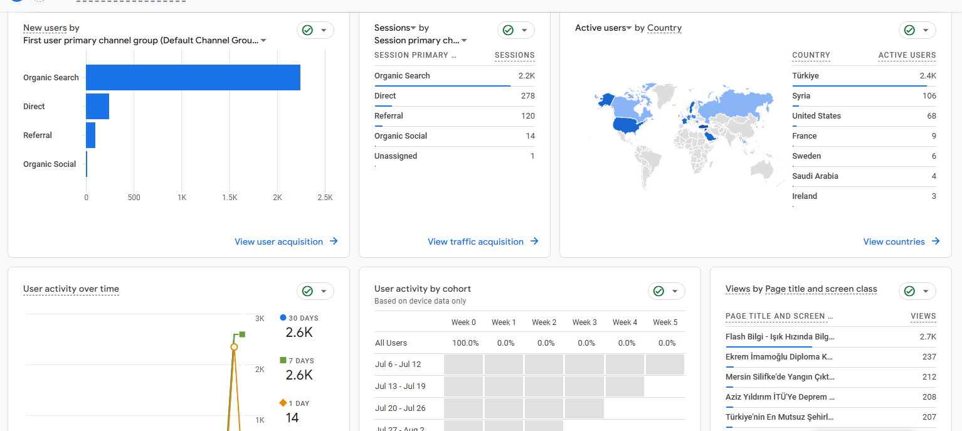This screenshot has height=431, width=962.
Task: Click check status icon on User activity over time
Action: [307, 291]
